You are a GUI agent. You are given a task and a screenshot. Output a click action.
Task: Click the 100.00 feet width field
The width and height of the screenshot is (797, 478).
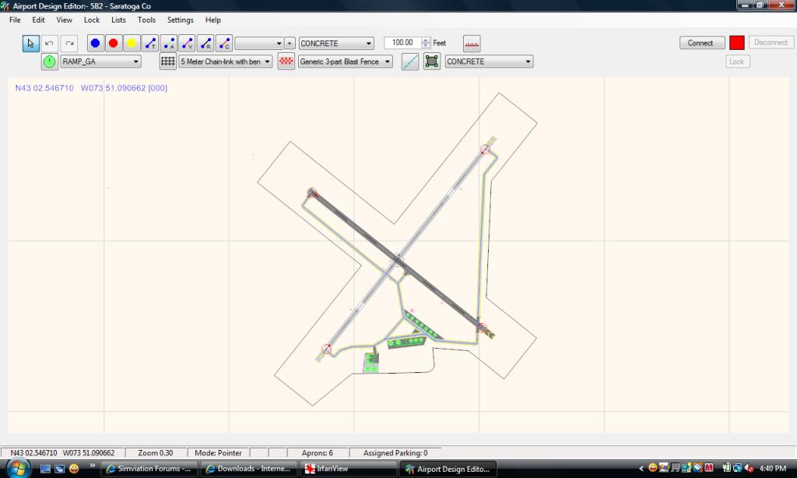pos(402,43)
